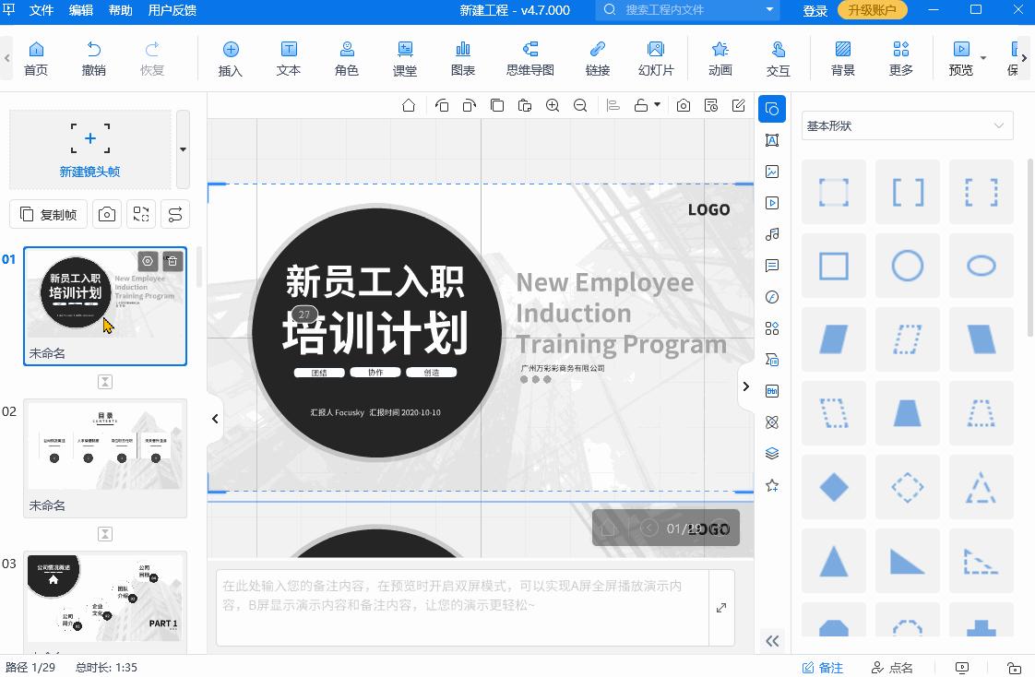1035x677 pixels.
Task: Click the 点名 (roll call) icon at bottom
Action: [x=893, y=667]
